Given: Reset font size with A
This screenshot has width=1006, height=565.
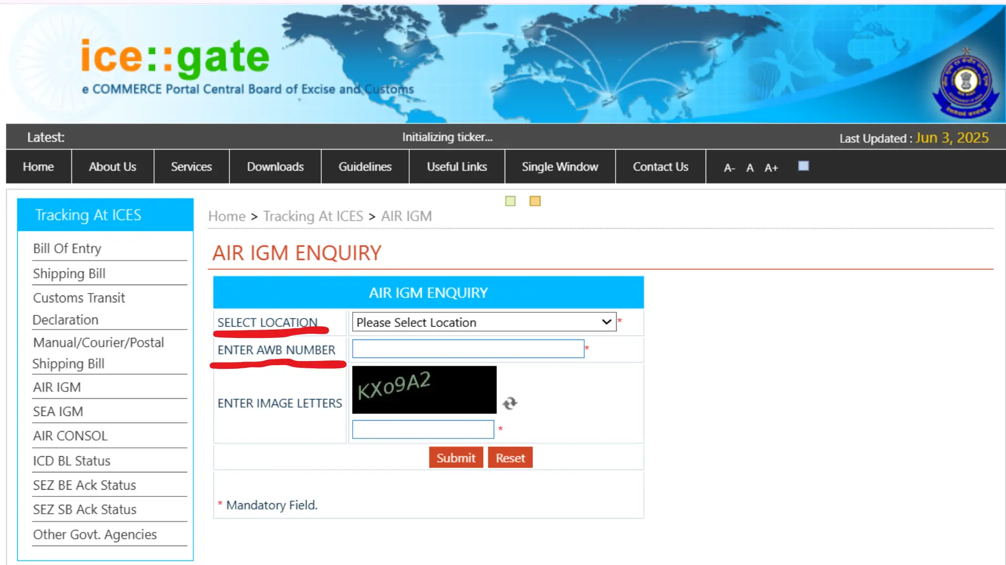Looking at the screenshot, I should (x=750, y=168).
